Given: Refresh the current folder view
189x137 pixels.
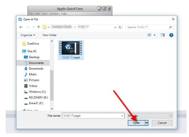Looking at the screenshot, I should coord(120,27).
